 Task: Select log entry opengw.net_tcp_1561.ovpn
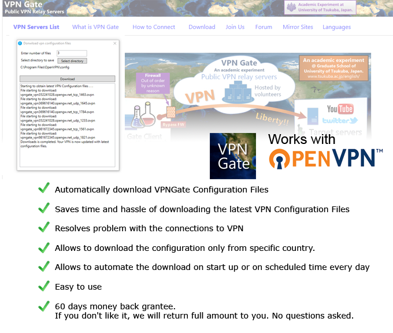pos(57,129)
